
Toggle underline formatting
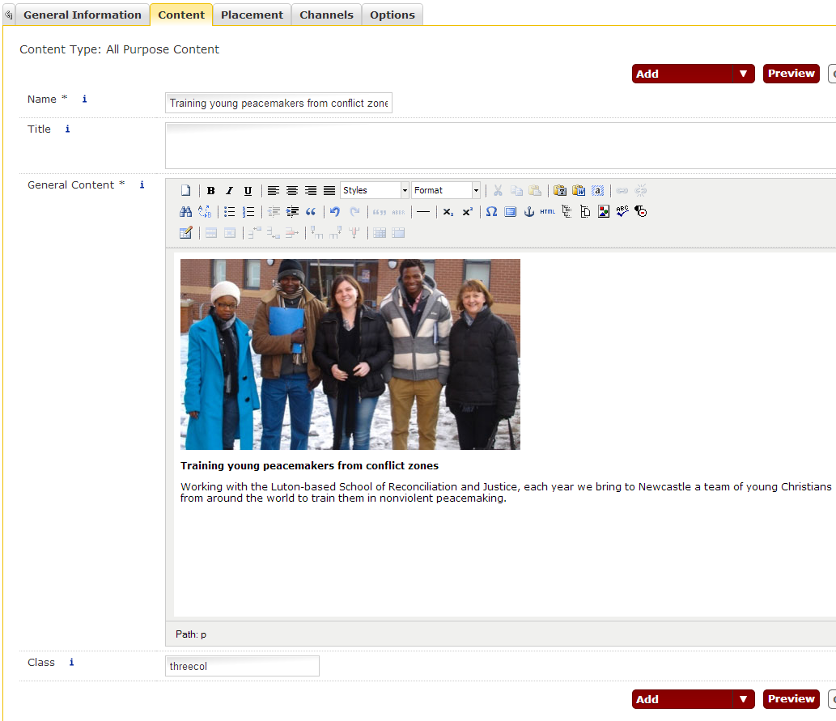248,191
